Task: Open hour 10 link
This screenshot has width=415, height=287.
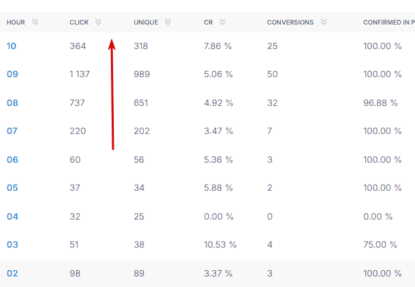Action: tap(11, 46)
